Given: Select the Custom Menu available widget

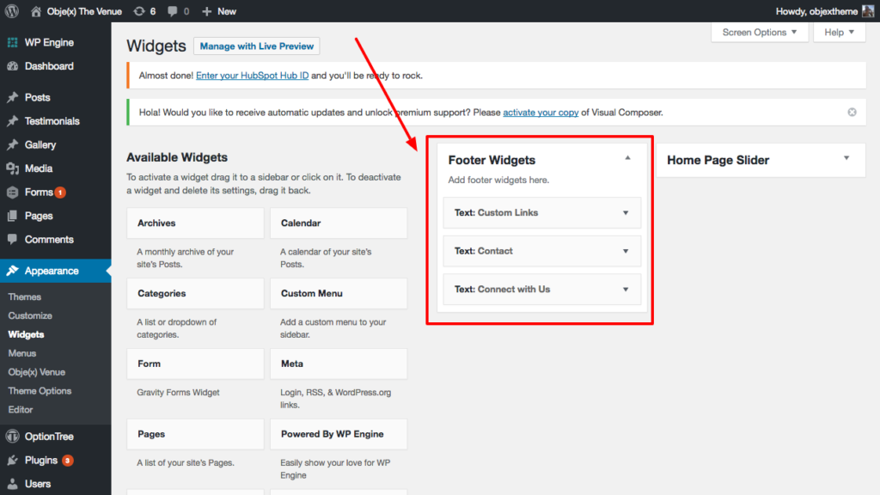Looking at the screenshot, I should 339,294.
